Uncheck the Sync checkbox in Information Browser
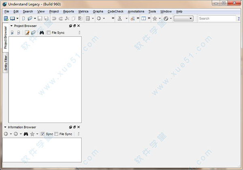The height and width of the screenshot is (170, 243). tap(43, 134)
